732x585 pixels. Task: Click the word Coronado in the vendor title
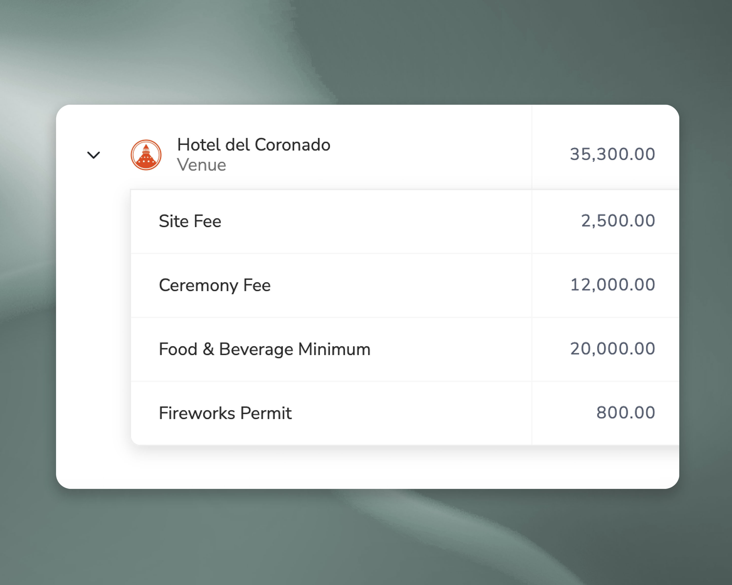point(292,145)
